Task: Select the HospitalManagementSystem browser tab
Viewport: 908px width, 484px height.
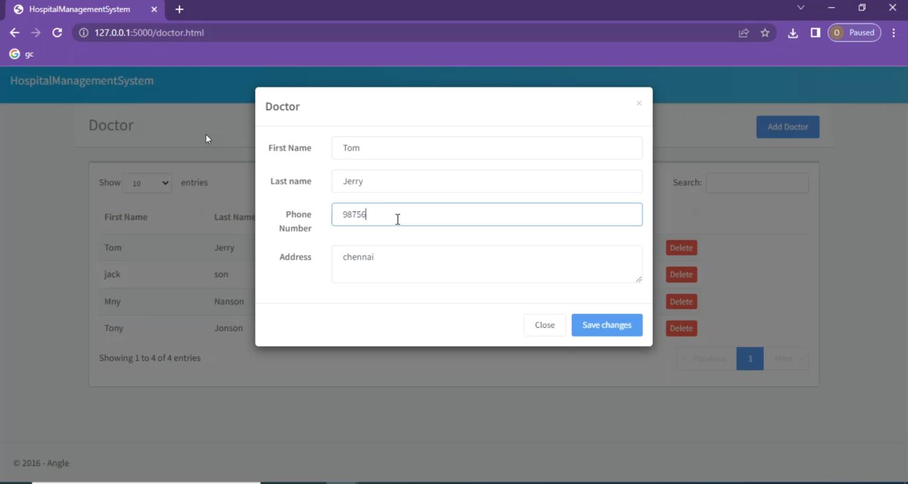Action: (85, 10)
